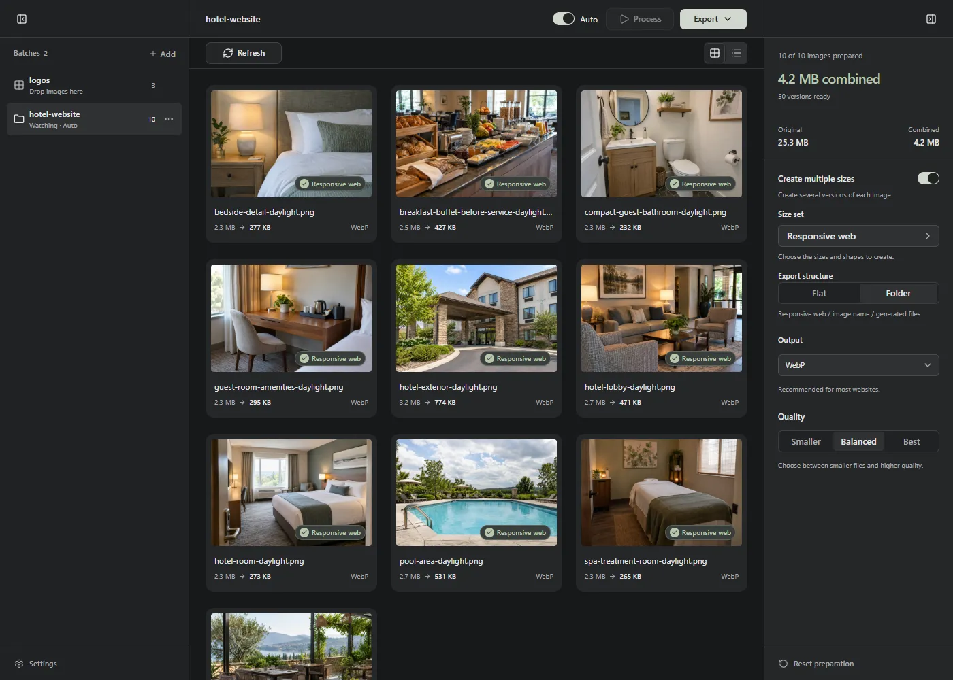Click the hotel-website folder icon
Screen dimensions: 953x680
click(x=19, y=119)
